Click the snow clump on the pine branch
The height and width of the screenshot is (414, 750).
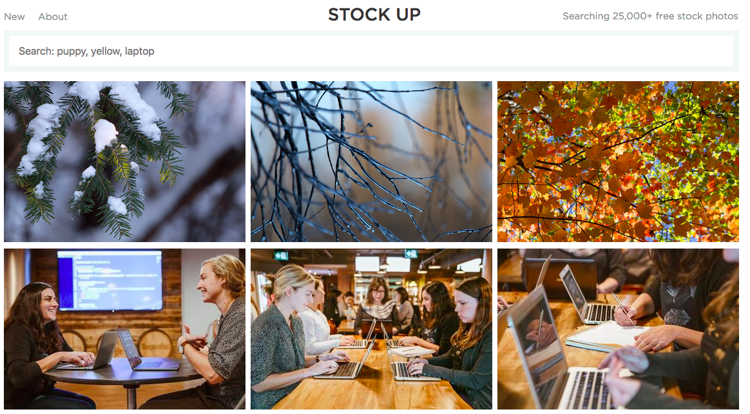(105, 135)
